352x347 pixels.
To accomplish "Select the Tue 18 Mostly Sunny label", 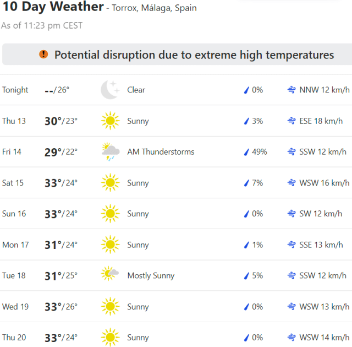I will click(151, 275).
